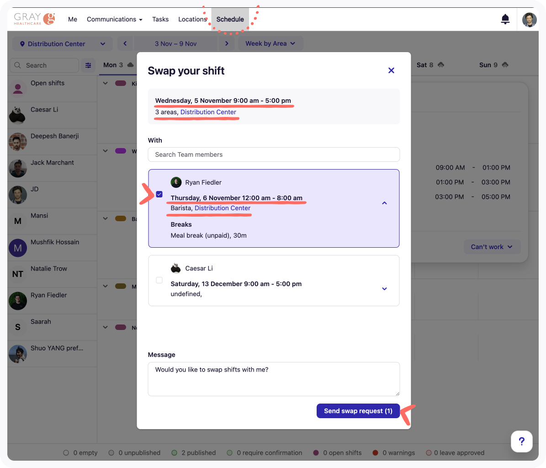546x468 pixels.
Task: Click Send swap request button
Action: pos(358,411)
